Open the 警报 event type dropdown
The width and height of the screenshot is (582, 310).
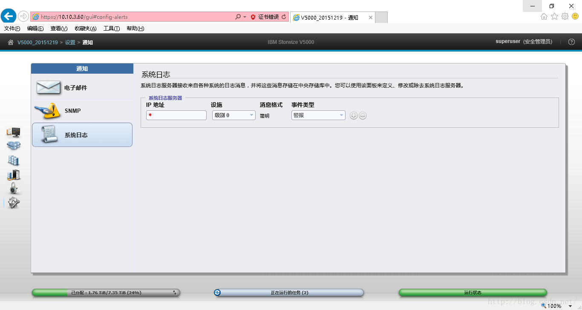[318, 115]
